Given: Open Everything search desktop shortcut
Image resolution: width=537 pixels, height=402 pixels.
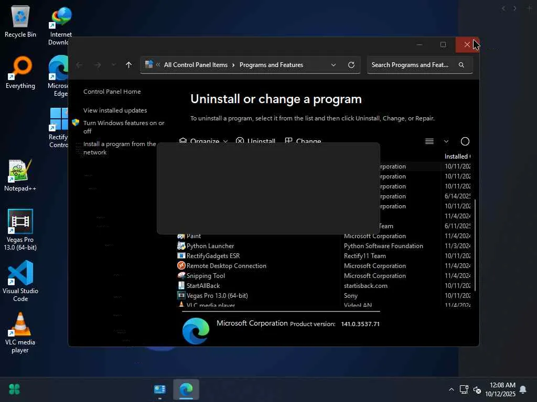Looking at the screenshot, I should [x=20, y=73].
